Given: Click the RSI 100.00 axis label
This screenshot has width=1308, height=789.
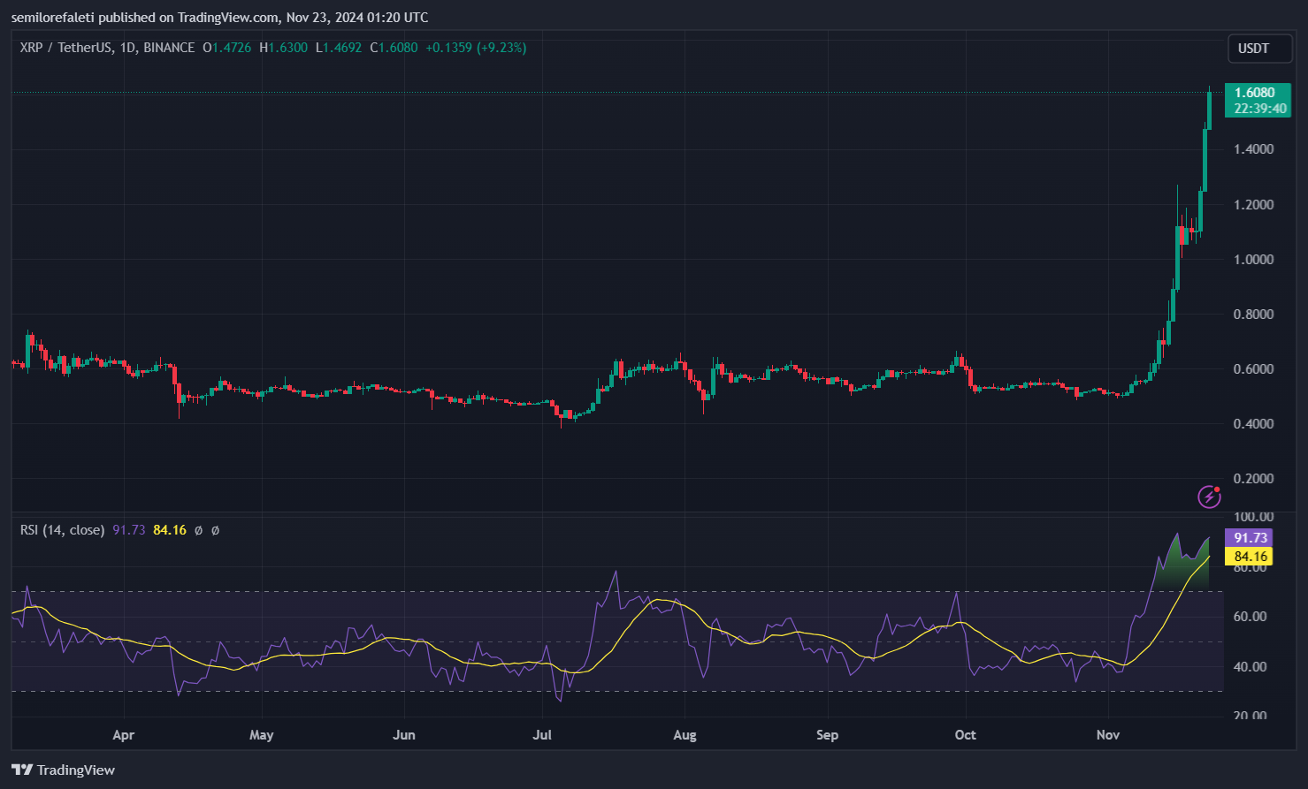Looking at the screenshot, I should tap(1254, 517).
